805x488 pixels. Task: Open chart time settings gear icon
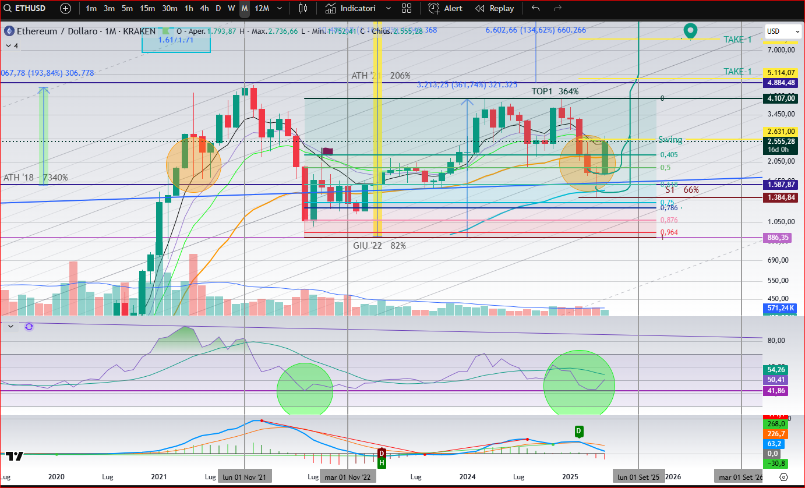click(x=783, y=478)
